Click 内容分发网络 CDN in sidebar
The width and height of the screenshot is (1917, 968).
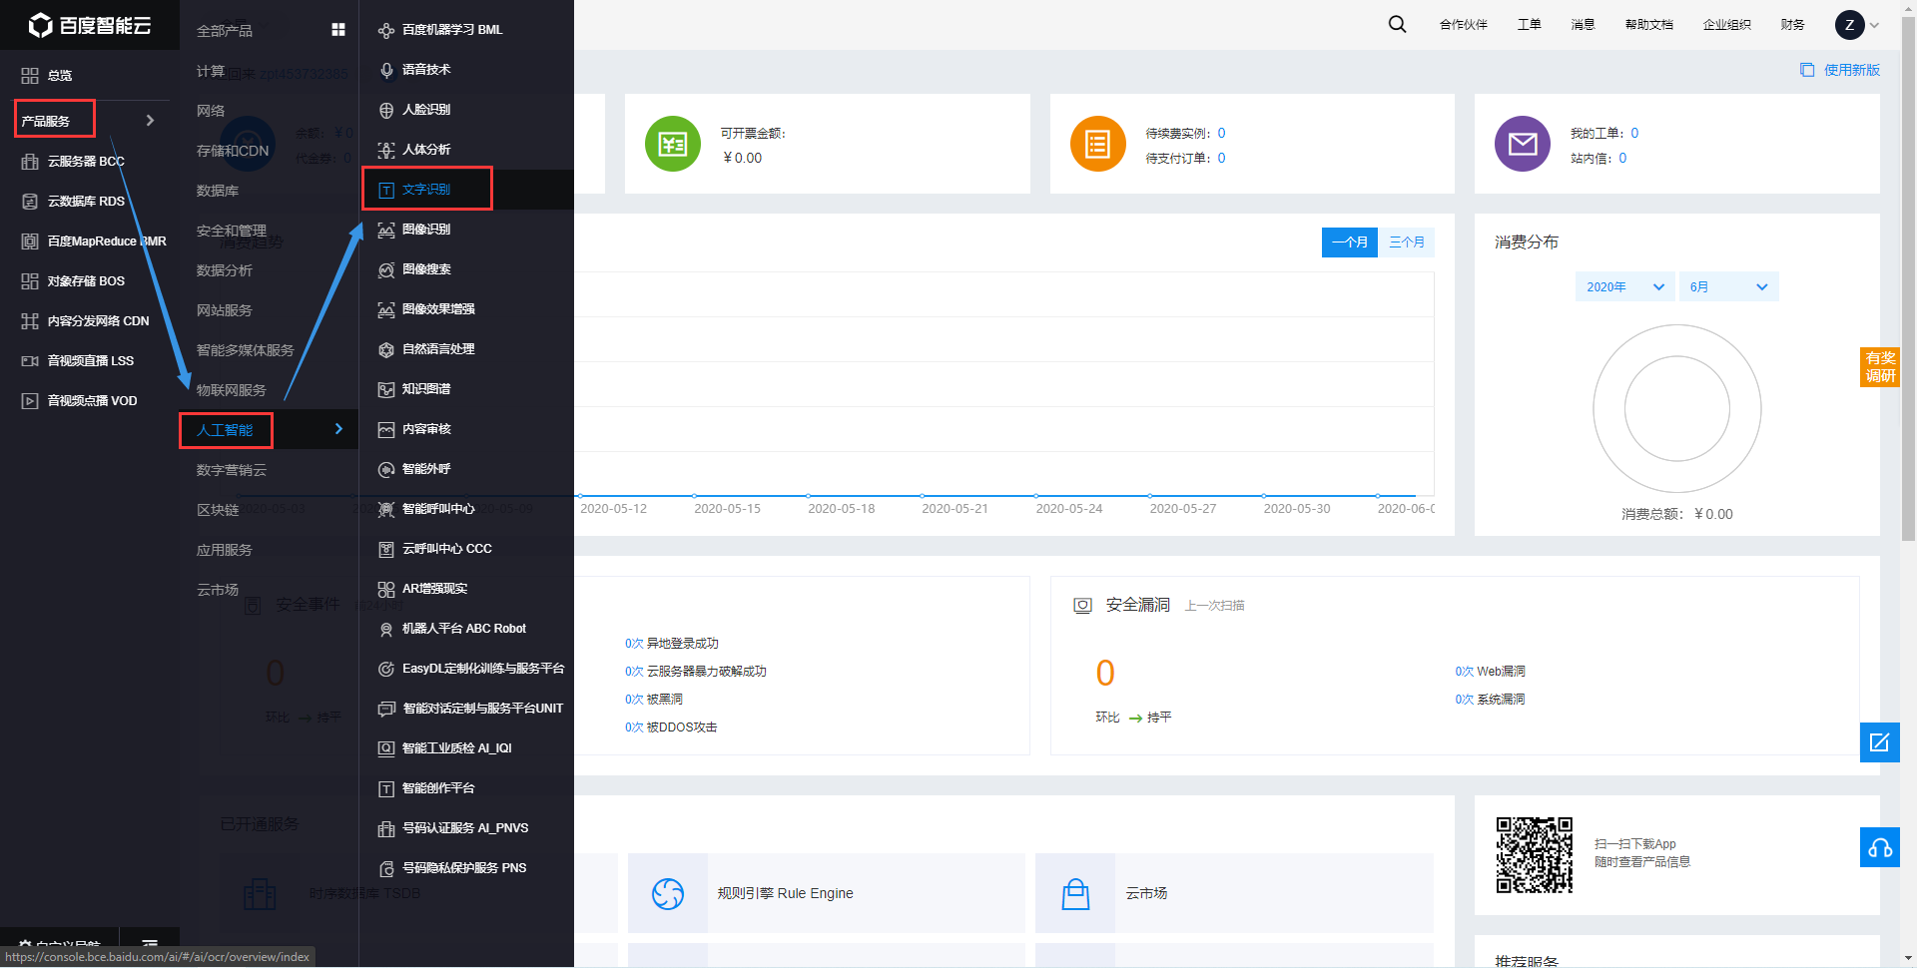98,321
